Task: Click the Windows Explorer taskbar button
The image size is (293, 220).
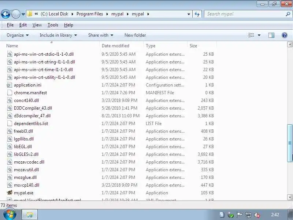Action: [x=30, y=215]
